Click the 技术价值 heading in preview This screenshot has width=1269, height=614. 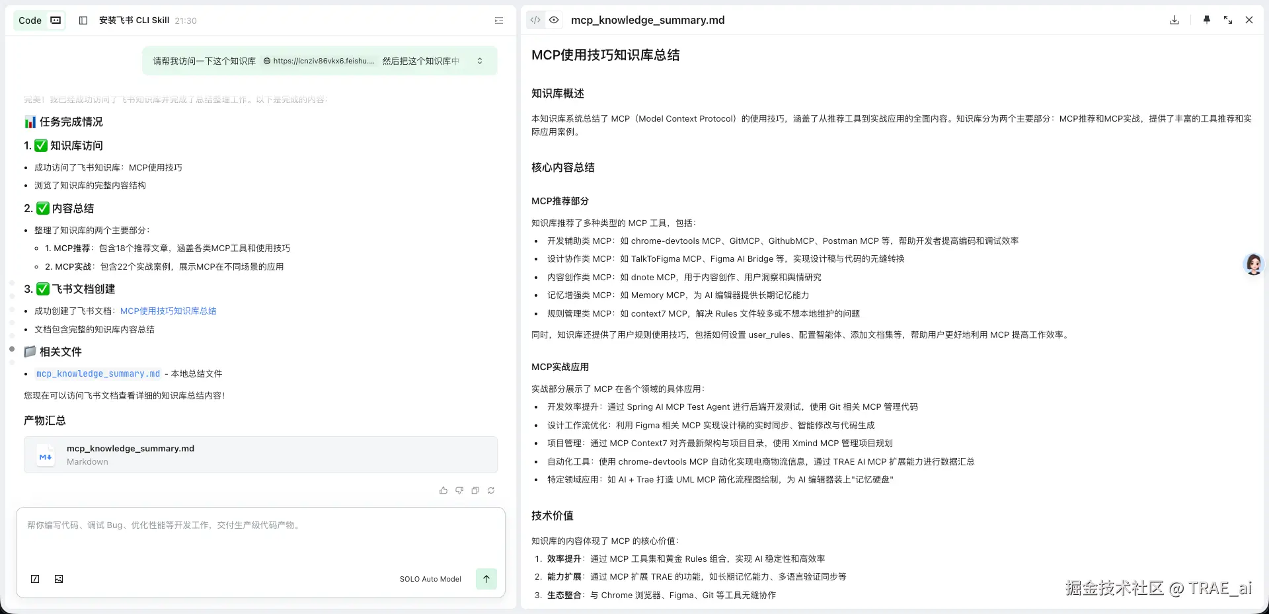(553, 516)
